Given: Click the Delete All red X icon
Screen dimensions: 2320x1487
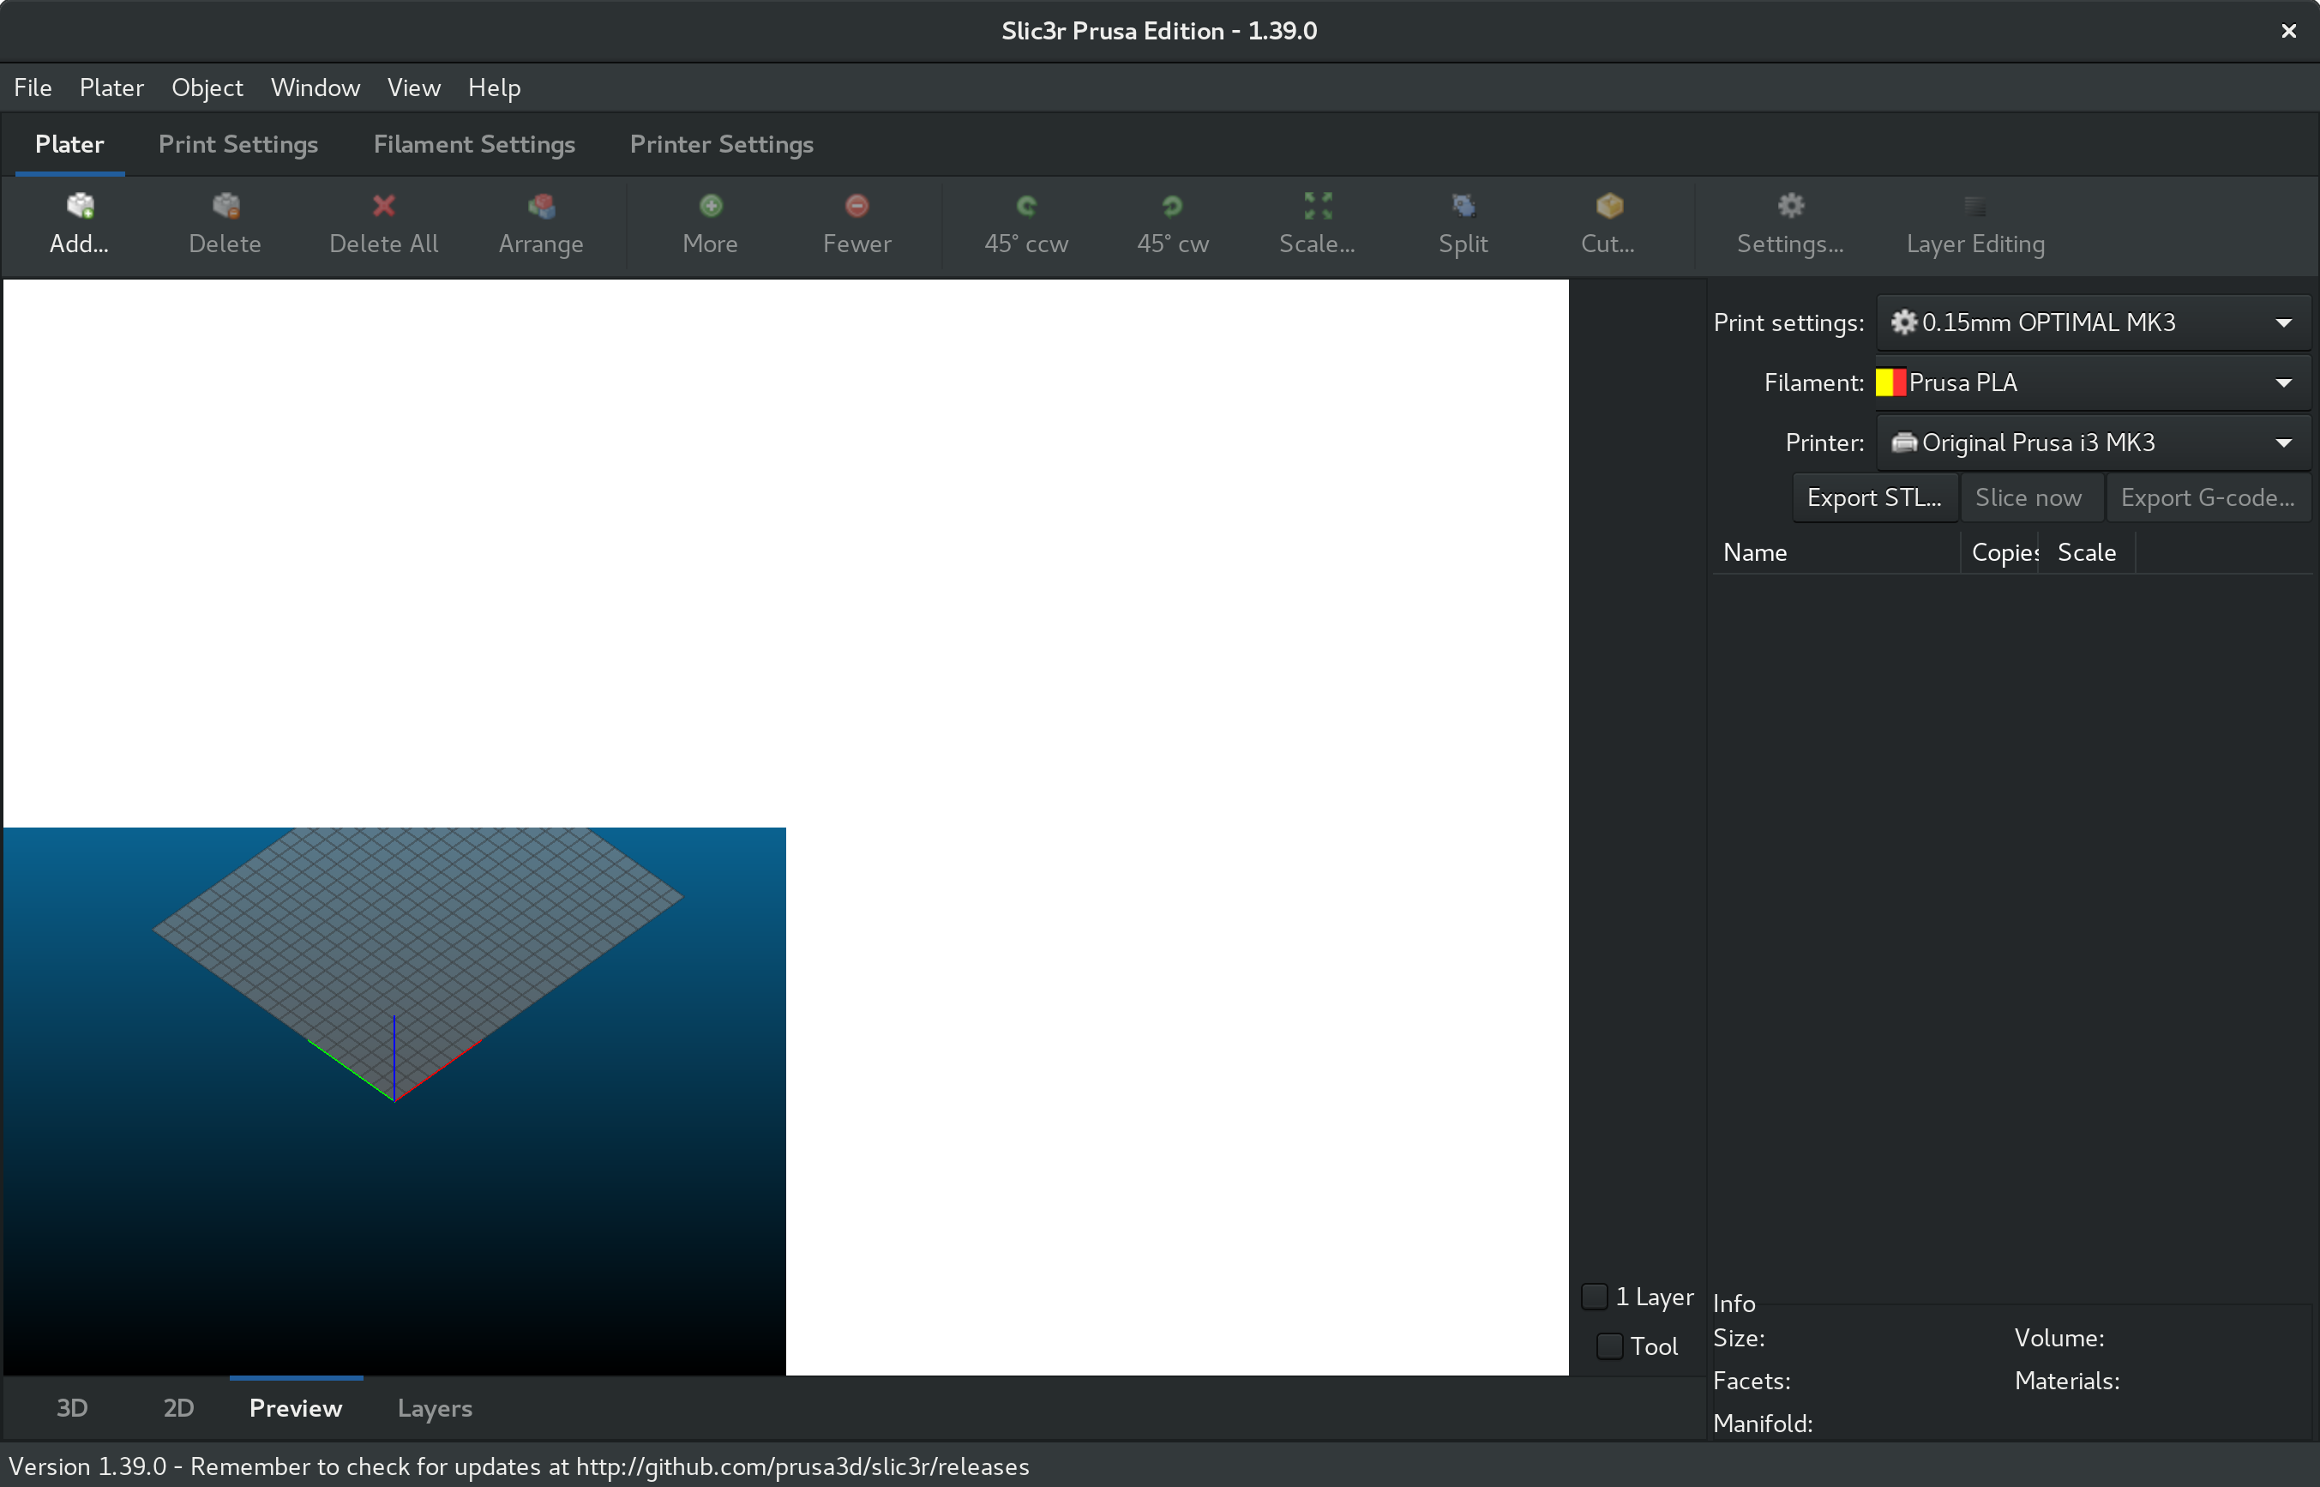Looking at the screenshot, I should coord(383,206).
